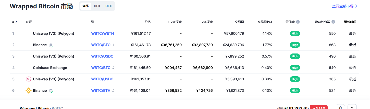Viewport: 370px width, 109px height.
Task: Click the info icon beside 流动性分数
Action: pos(333,22)
